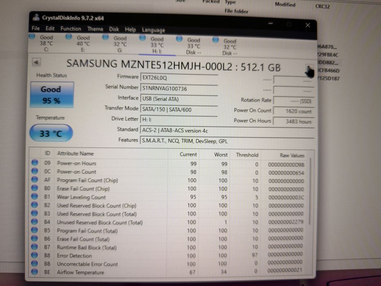381x286 pixels.
Task: Click the CRC32 column header in background window
Action: point(323,6)
